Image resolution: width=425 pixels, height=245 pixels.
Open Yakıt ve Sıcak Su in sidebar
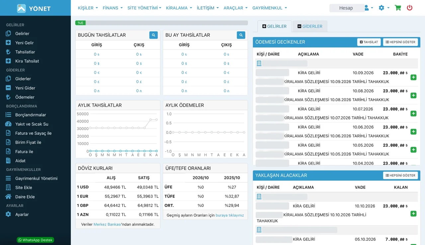[x=32, y=124]
